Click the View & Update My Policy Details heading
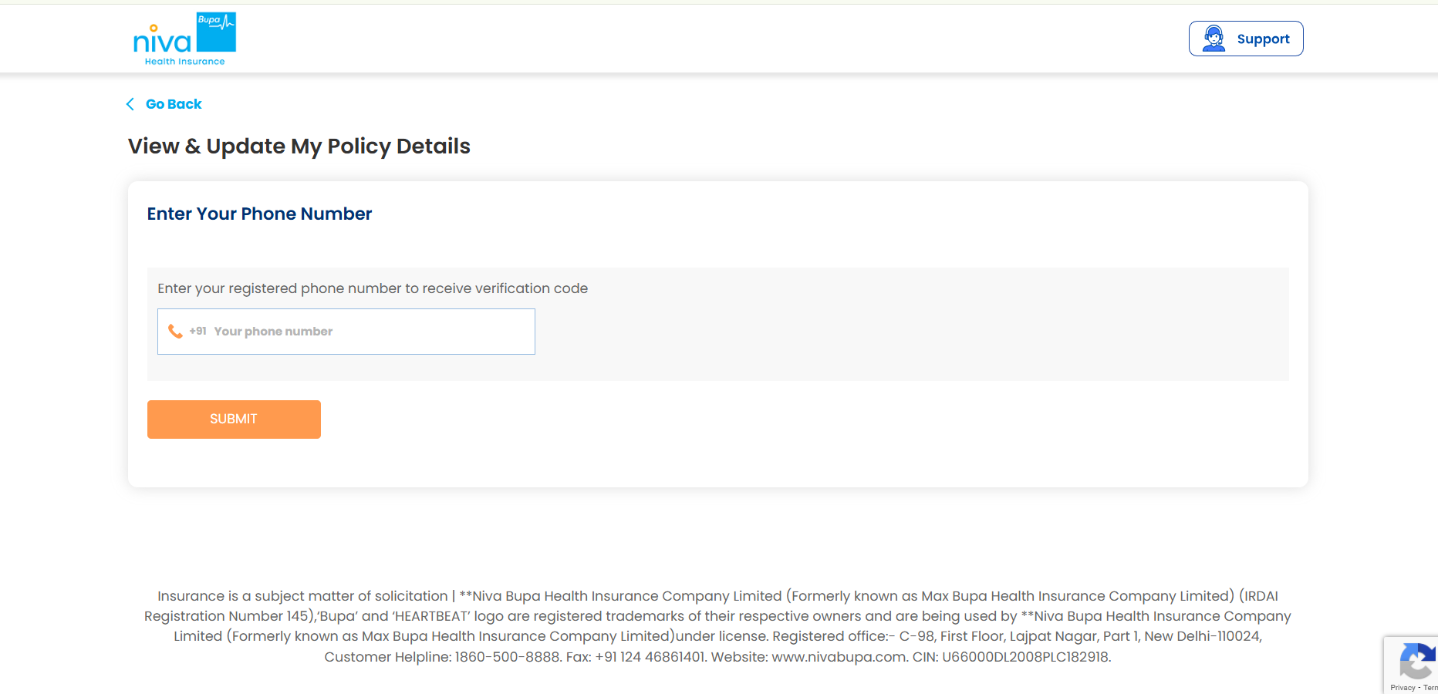The image size is (1438, 694). (299, 146)
